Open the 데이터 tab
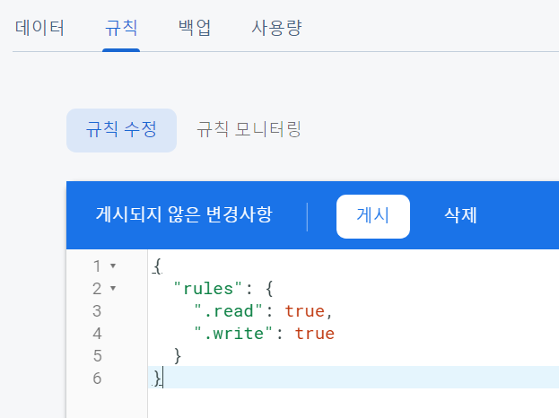The image size is (559, 418). 39,28
